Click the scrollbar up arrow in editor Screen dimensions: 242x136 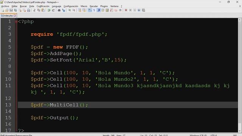pos(240,20)
